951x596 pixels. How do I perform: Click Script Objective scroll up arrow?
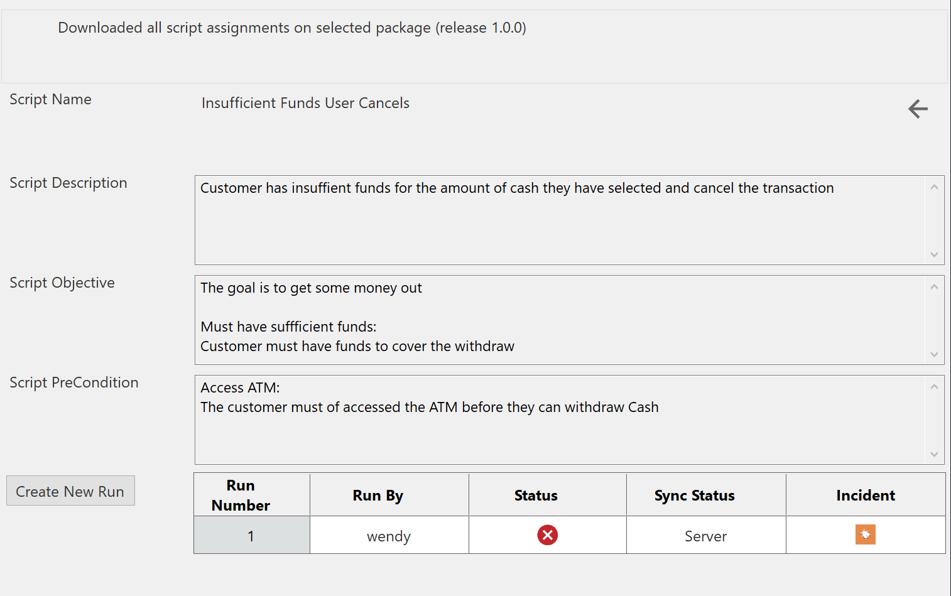click(934, 287)
